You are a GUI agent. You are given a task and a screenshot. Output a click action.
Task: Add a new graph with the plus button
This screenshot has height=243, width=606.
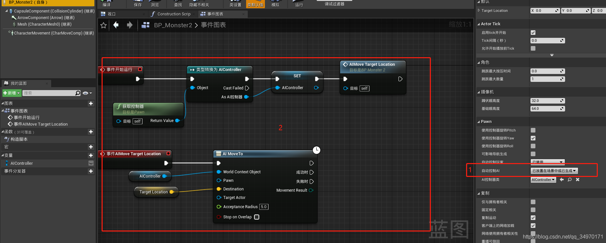pos(91,104)
